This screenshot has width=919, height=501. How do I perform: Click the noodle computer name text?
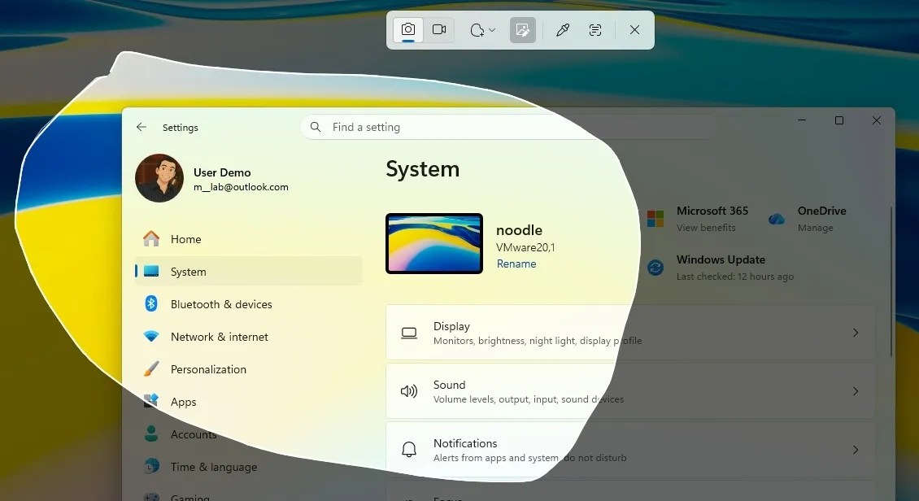(520, 229)
